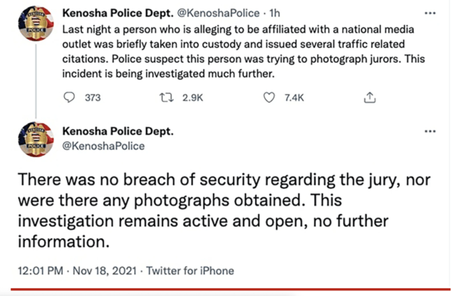Click the second tweet's main text body

click(x=224, y=211)
